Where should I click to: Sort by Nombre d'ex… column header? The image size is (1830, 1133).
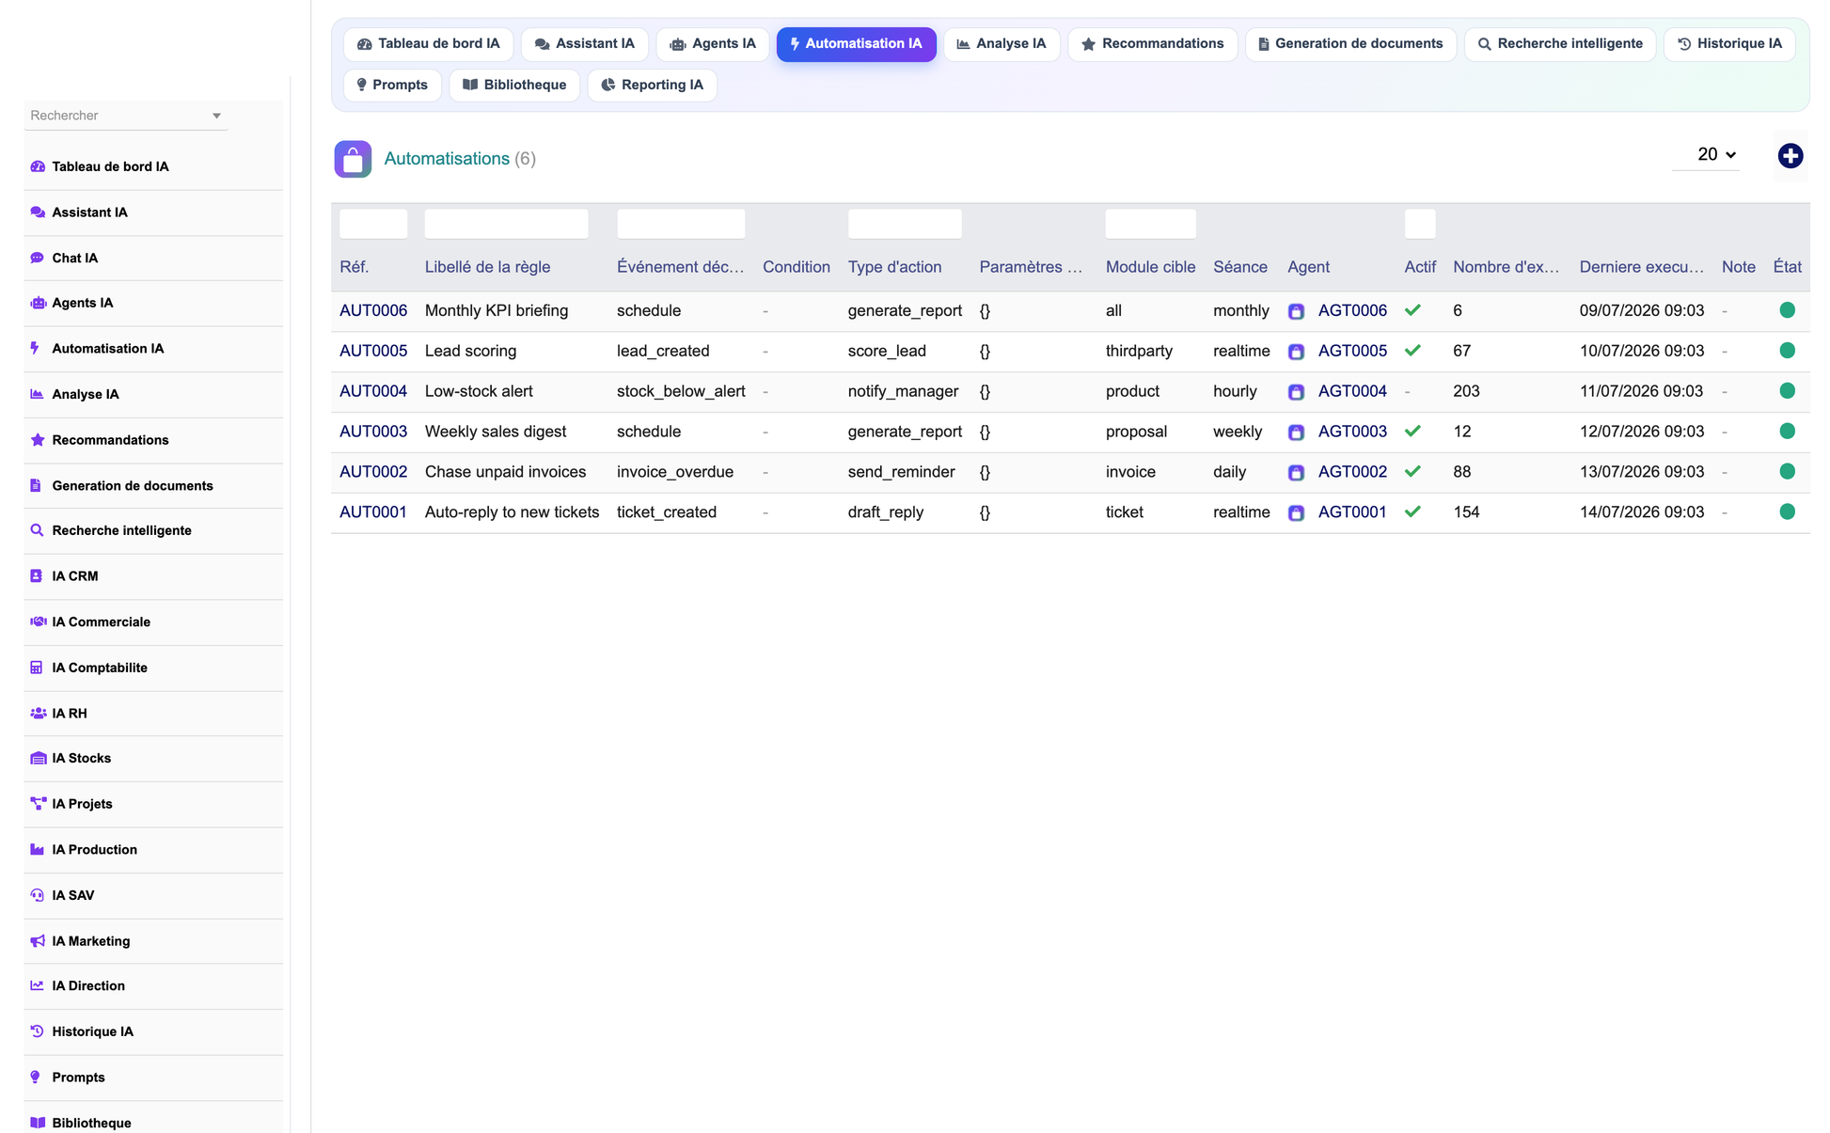(1506, 267)
